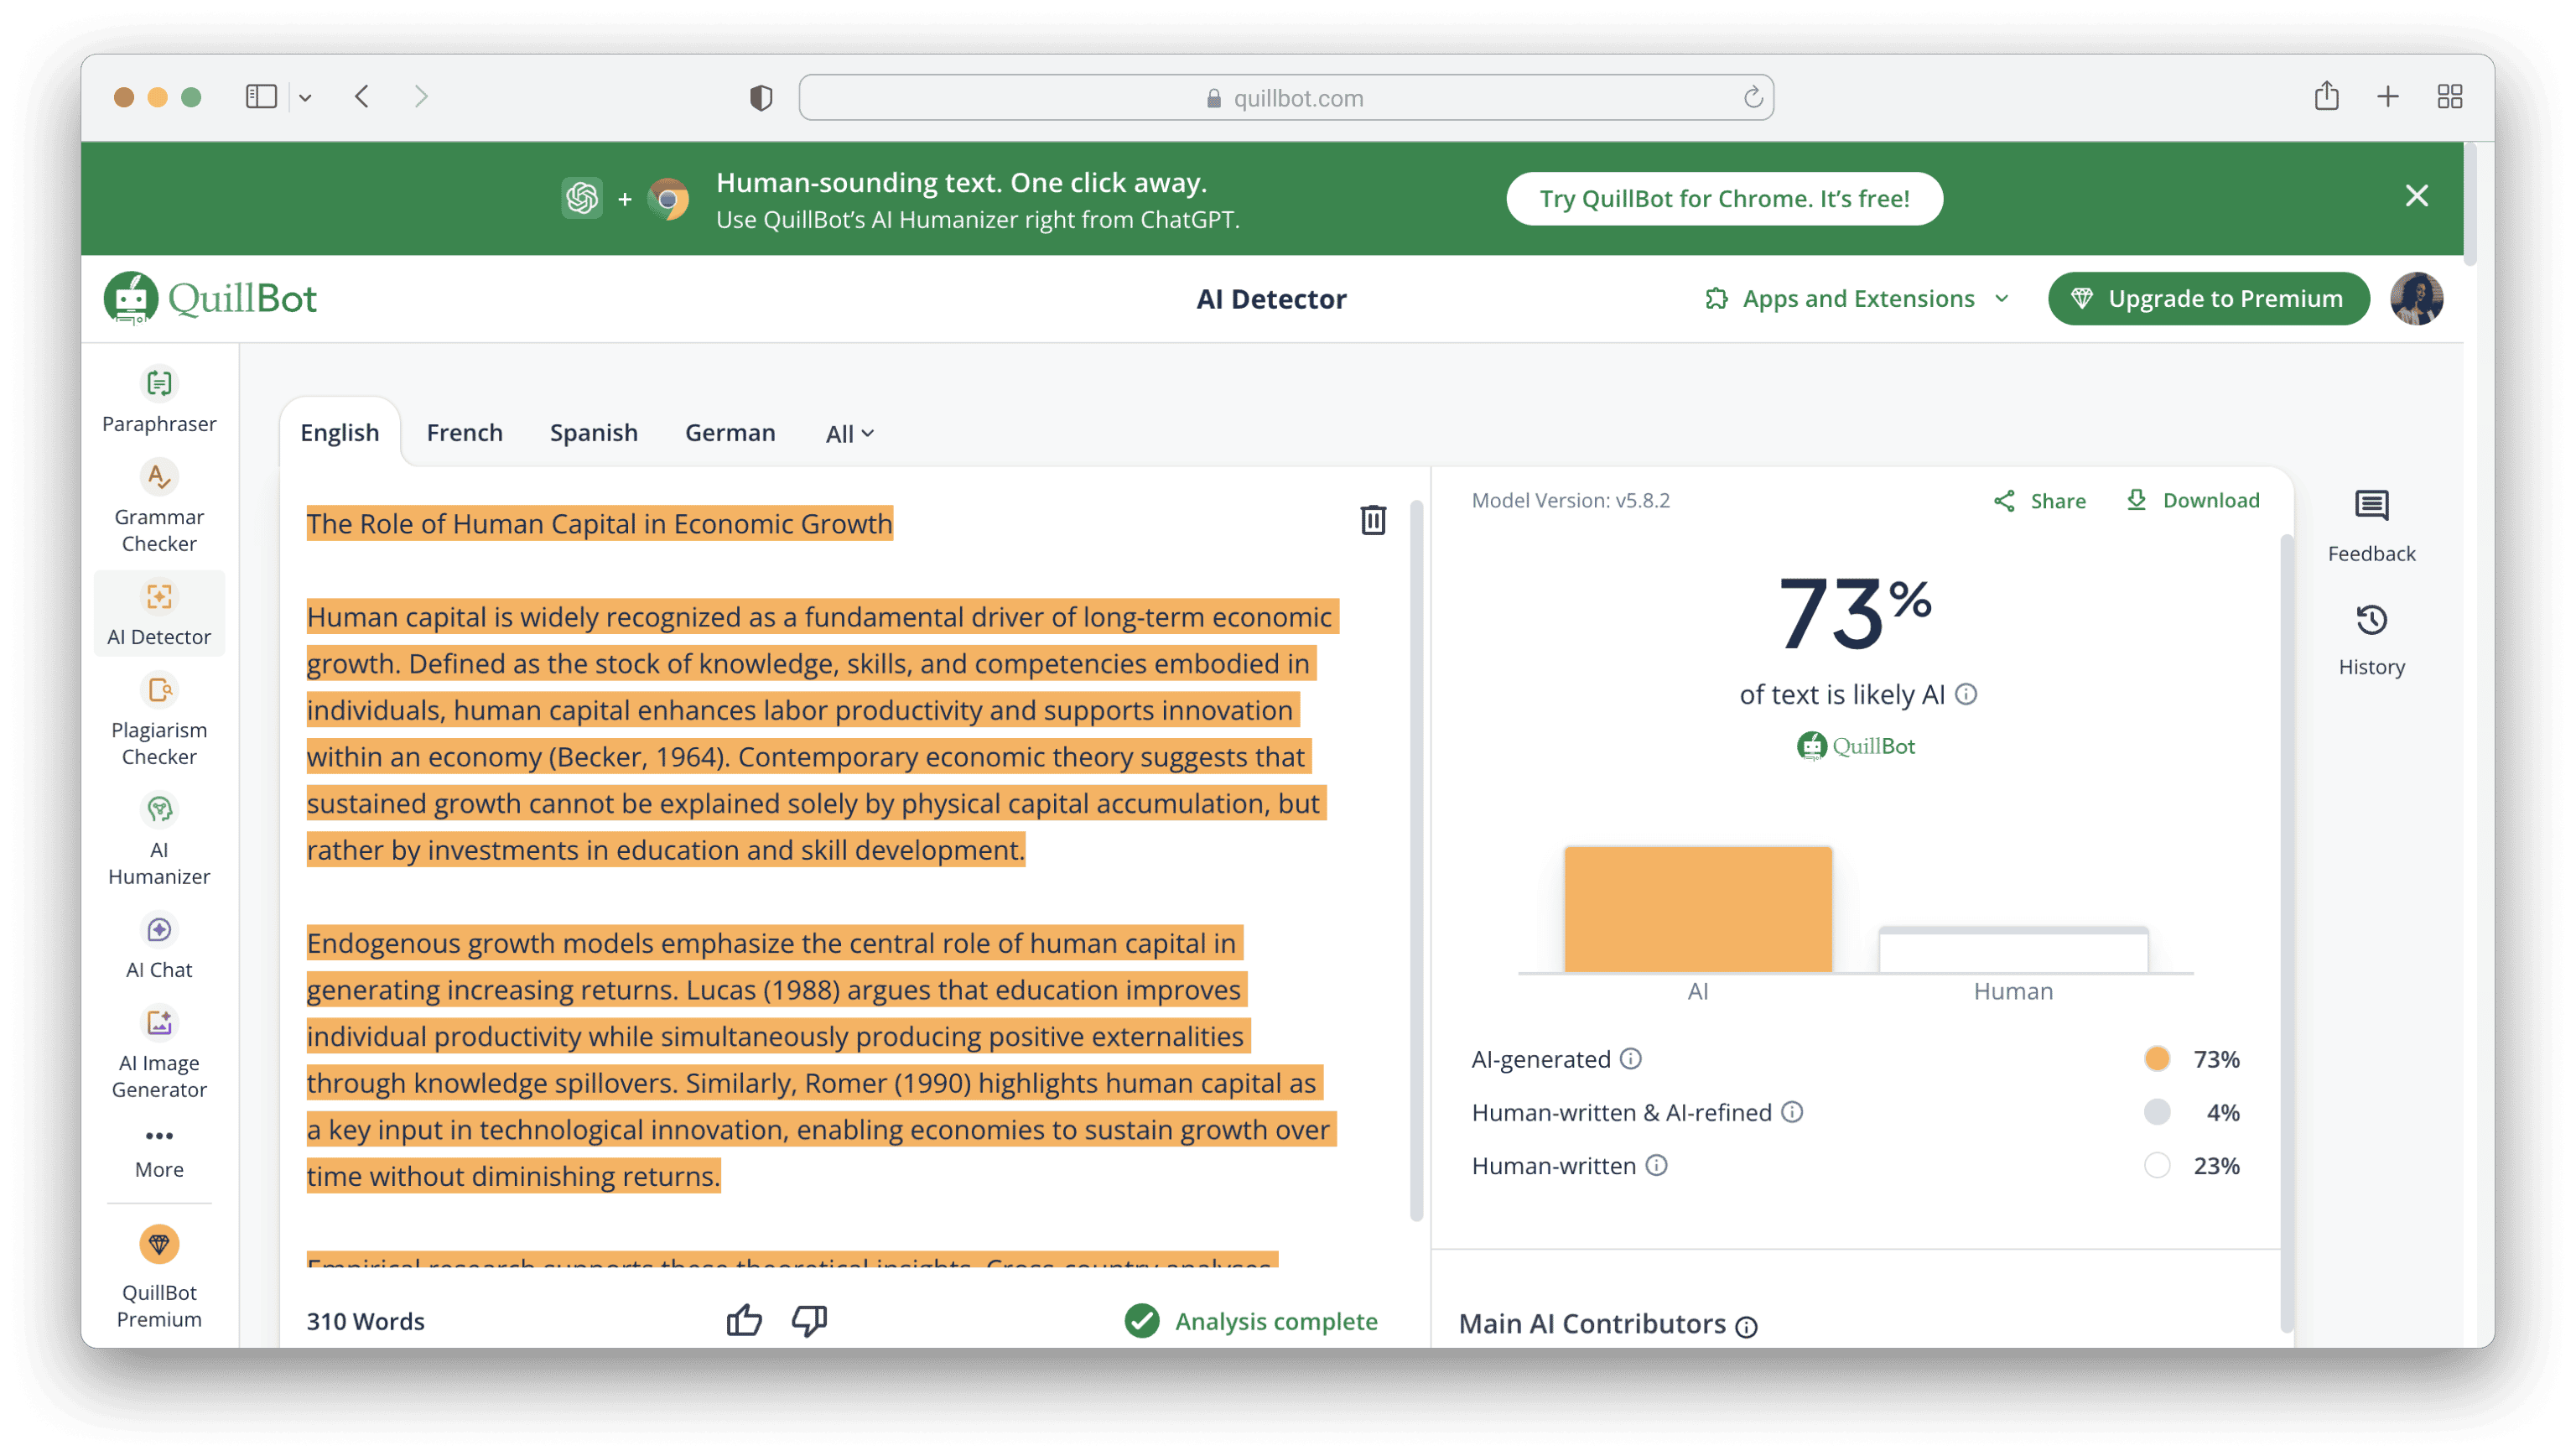This screenshot has height=1456, width=2576.
Task: Expand the All languages dropdown
Action: pyautogui.click(x=849, y=434)
